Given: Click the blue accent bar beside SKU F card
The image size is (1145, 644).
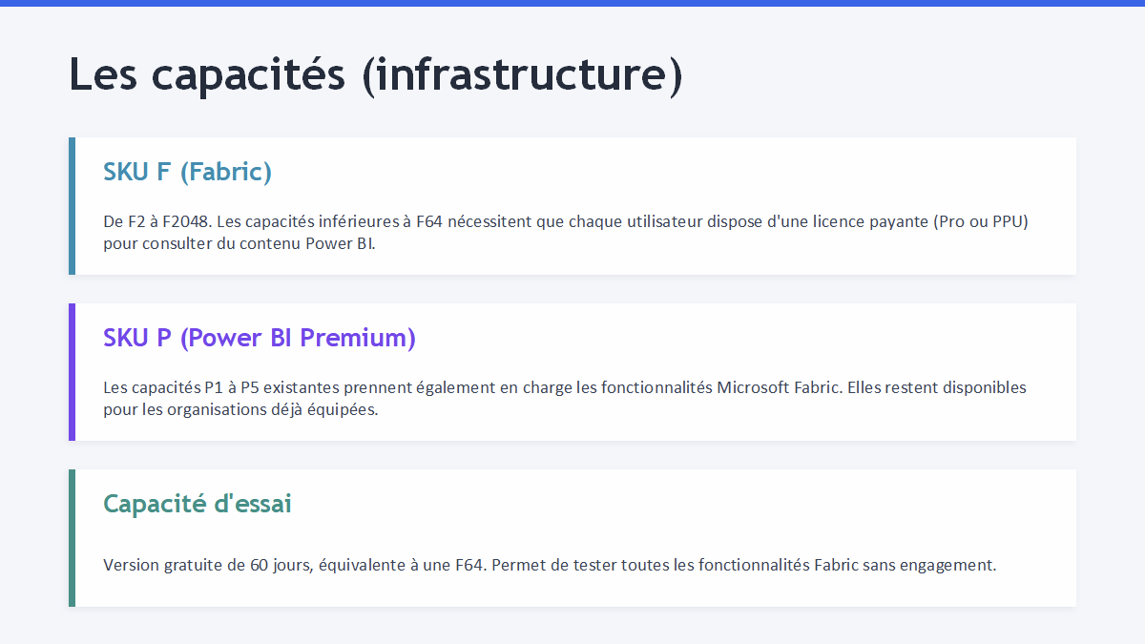Looking at the screenshot, I should 72,206.
